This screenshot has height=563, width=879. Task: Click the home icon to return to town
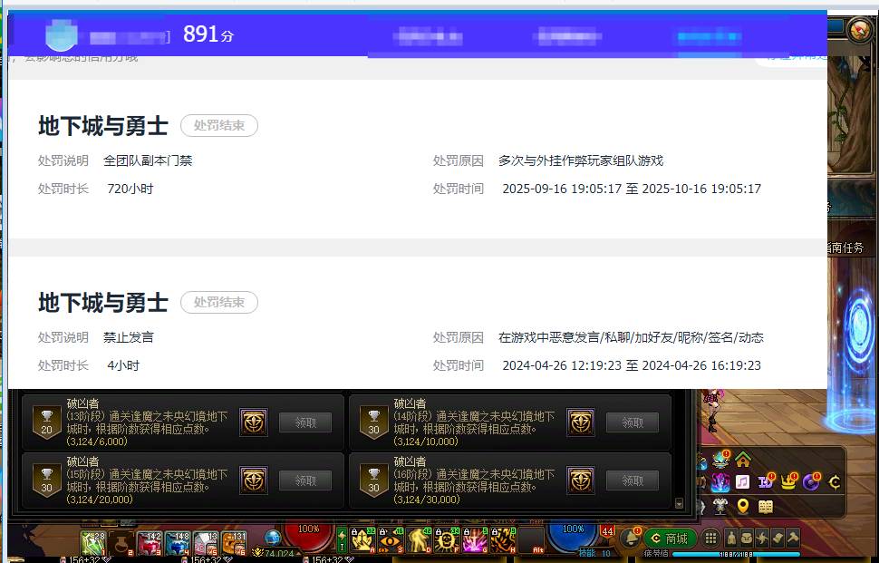tap(742, 460)
